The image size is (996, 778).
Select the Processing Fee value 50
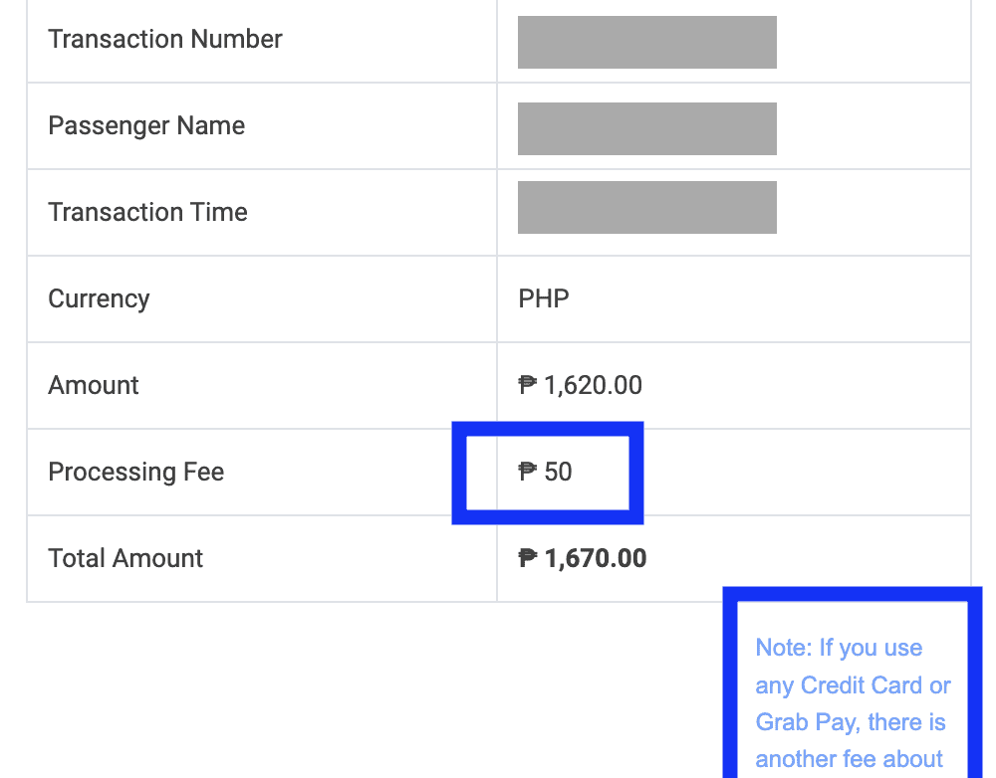(559, 473)
